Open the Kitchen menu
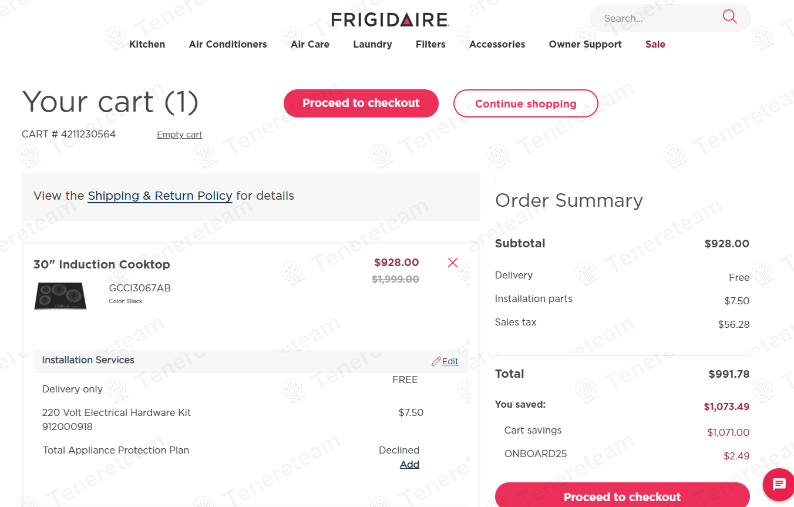 [147, 44]
